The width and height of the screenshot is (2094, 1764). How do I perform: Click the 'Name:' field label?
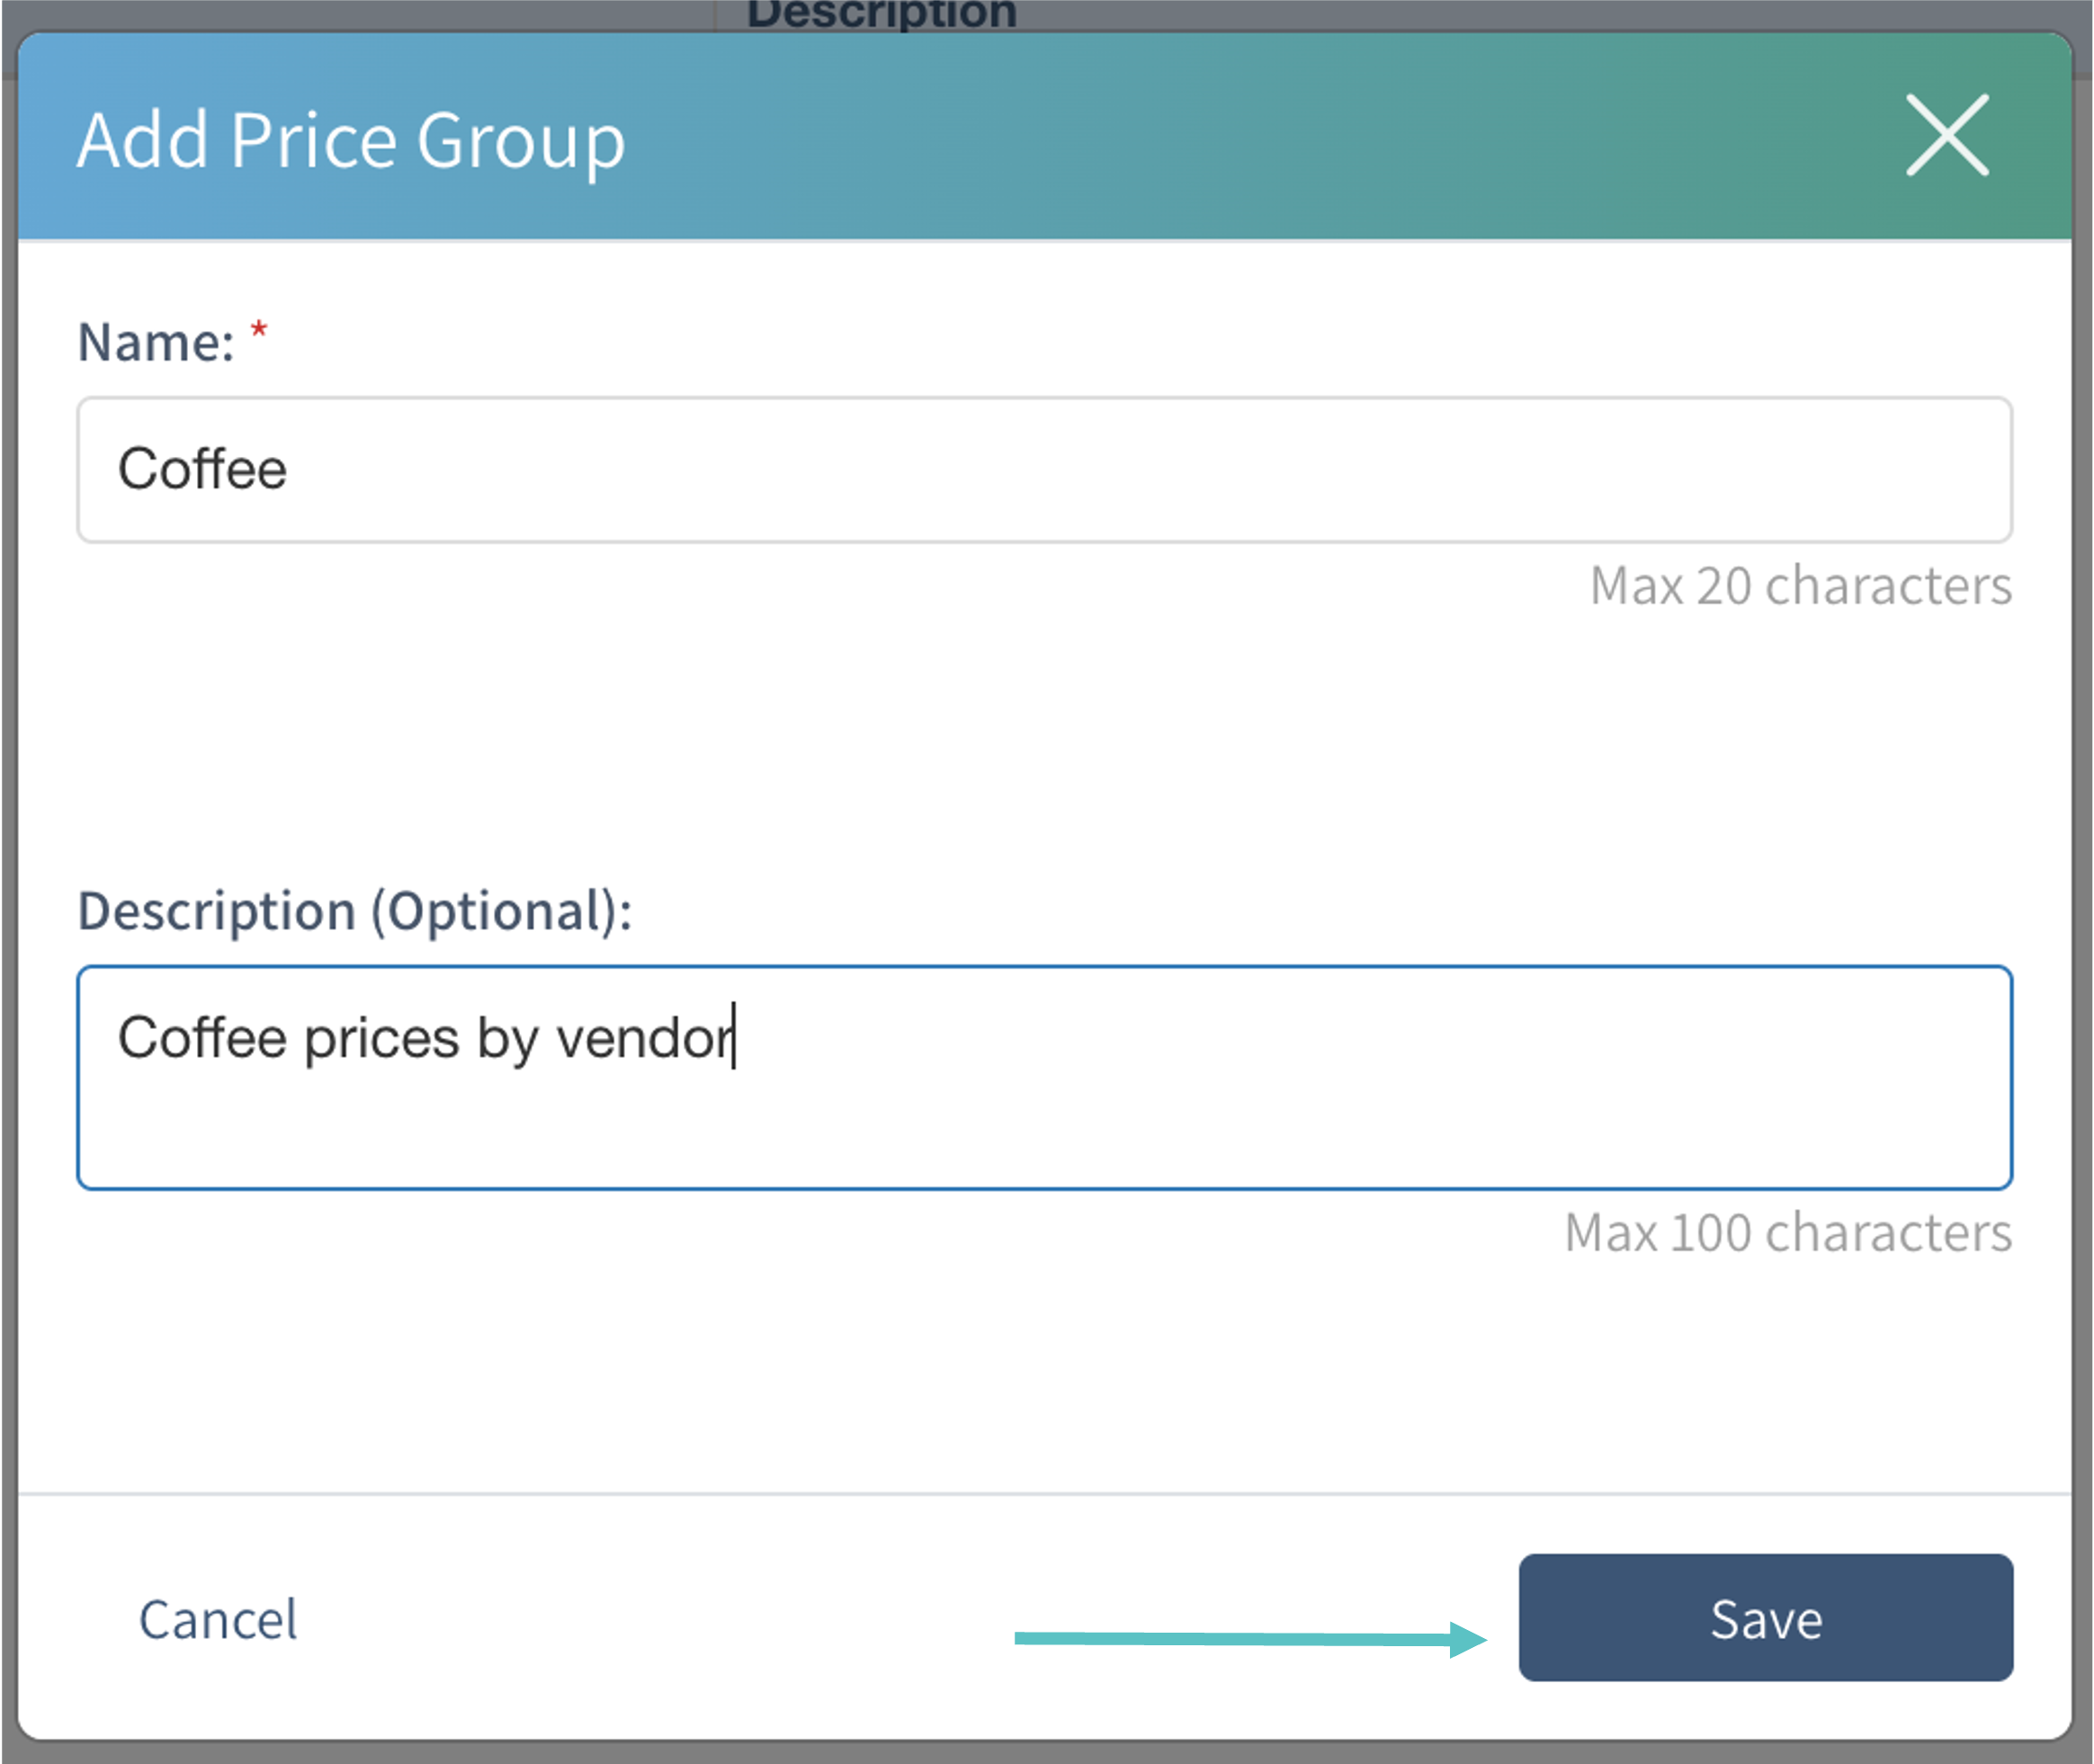156,343
